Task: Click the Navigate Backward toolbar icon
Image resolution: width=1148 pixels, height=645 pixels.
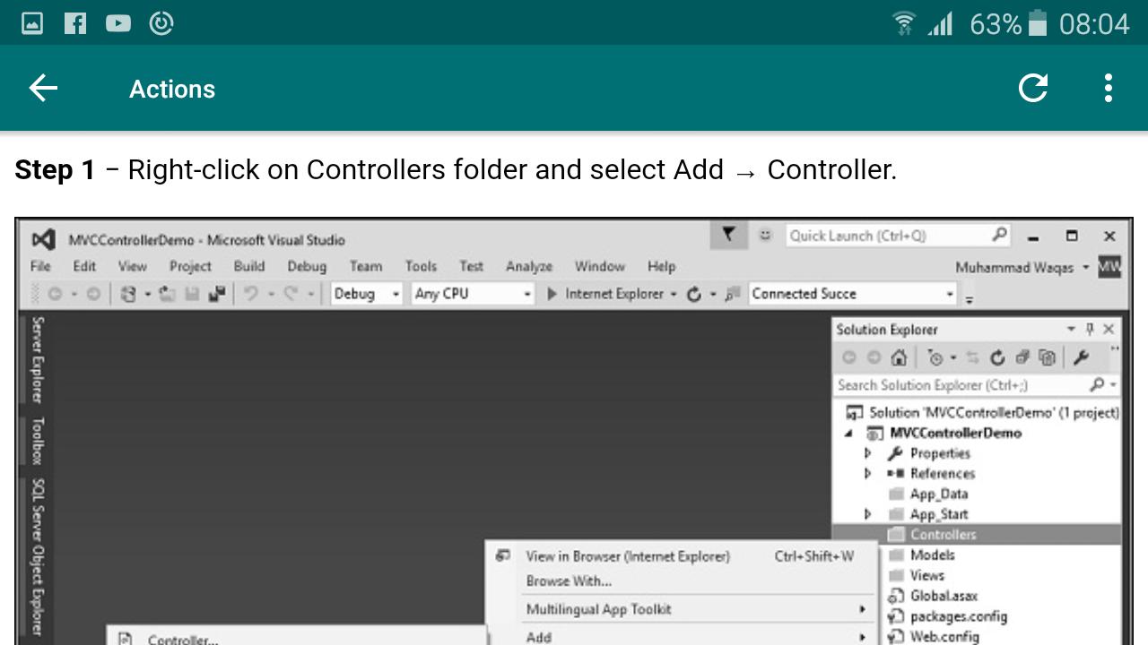Action: click(x=56, y=294)
